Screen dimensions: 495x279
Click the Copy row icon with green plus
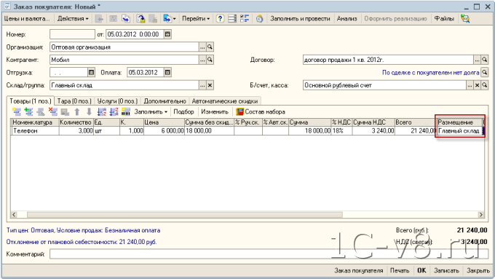[28, 111]
